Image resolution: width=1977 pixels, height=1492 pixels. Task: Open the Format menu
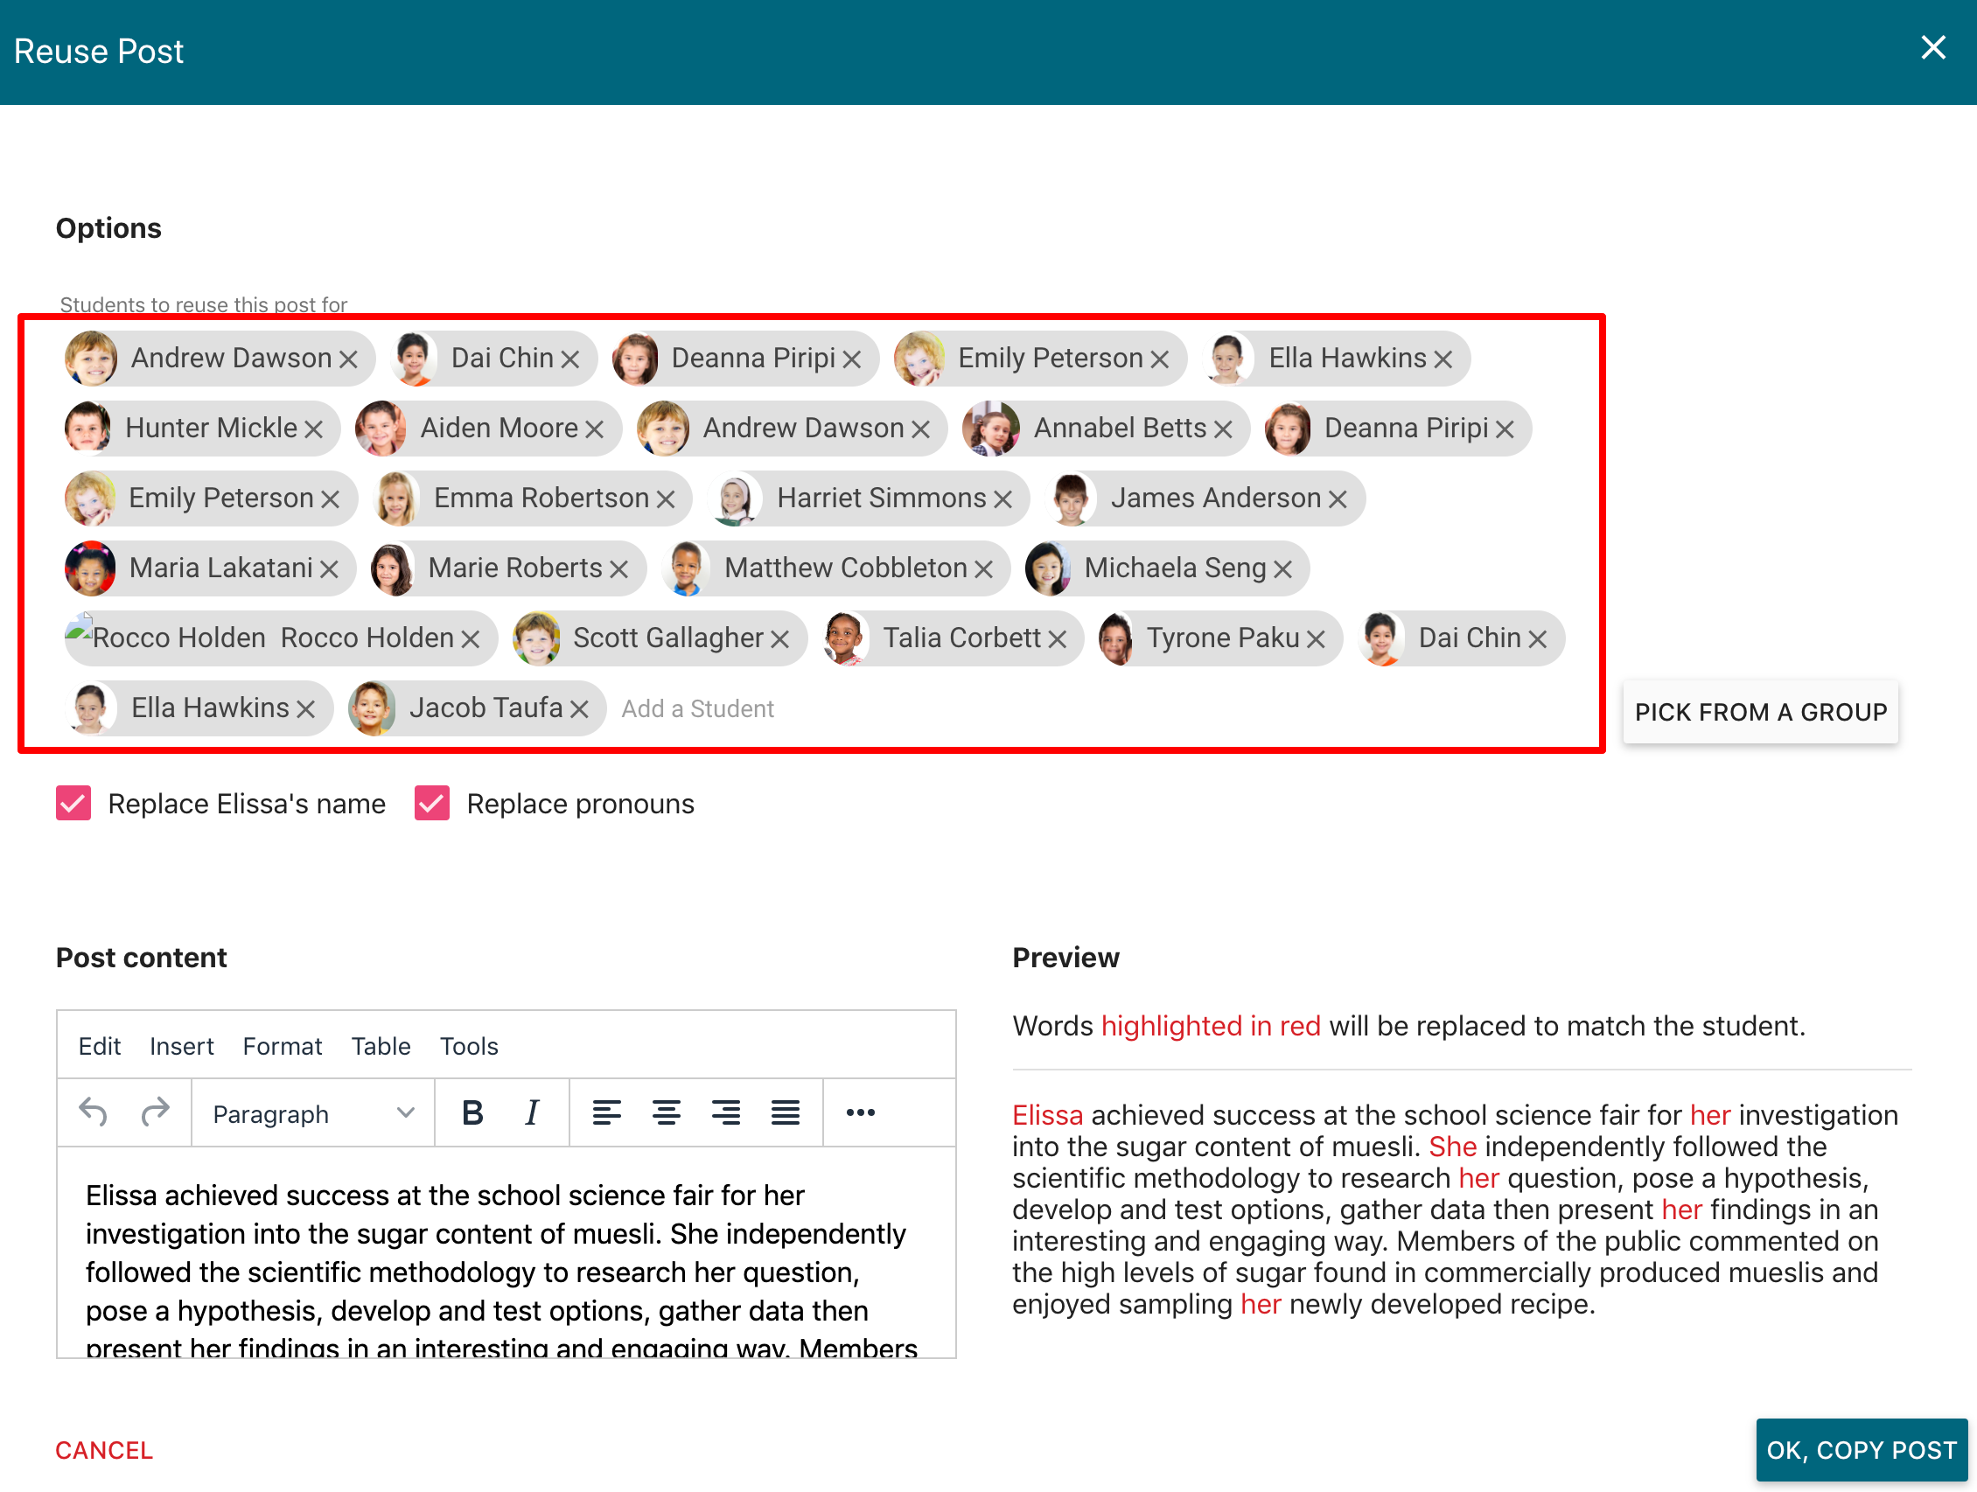tap(283, 1046)
